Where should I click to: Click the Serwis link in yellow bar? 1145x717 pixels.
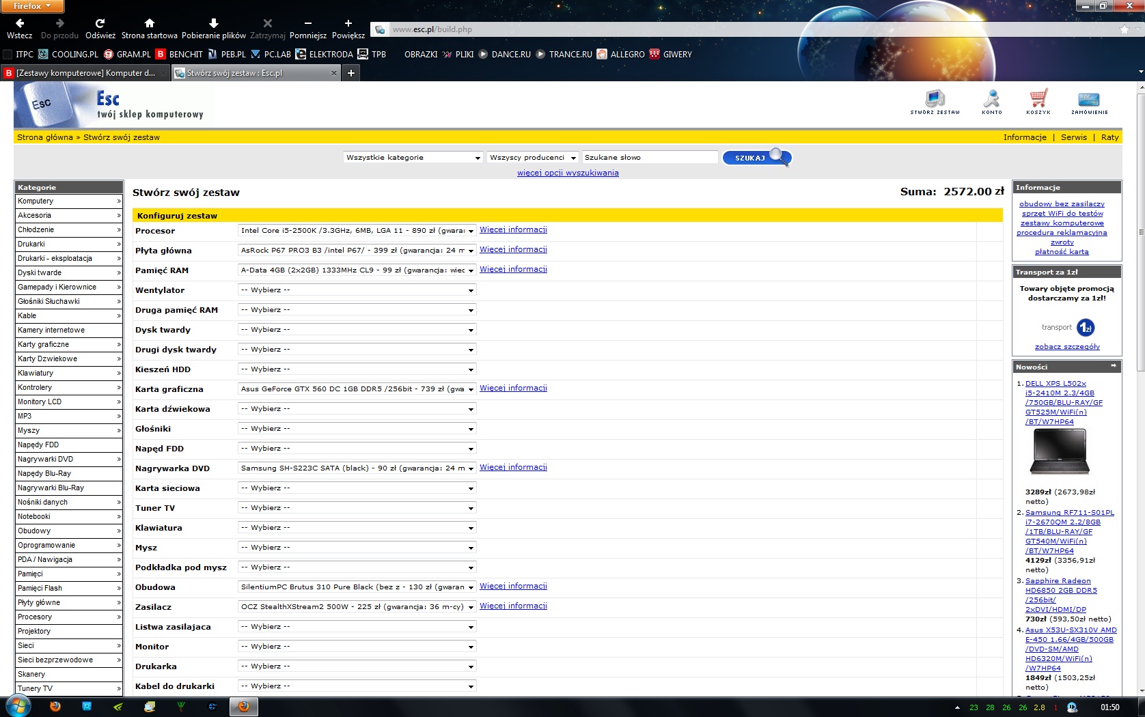(x=1074, y=137)
